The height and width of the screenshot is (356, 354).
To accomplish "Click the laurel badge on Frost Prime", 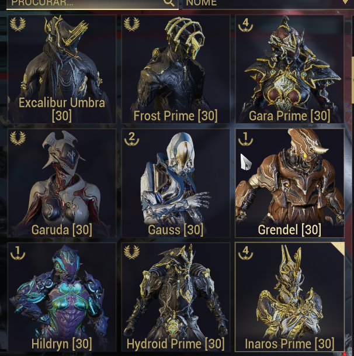I will click(x=132, y=24).
